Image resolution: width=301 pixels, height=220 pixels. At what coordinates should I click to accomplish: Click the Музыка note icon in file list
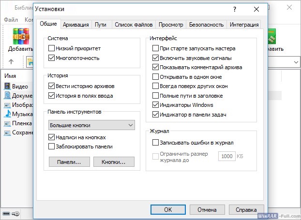pyautogui.click(x=7, y=114)
